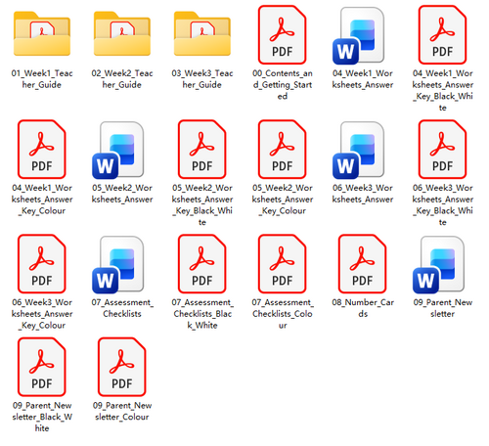Select the 04_Week1_Worksheets_Answer Word document
Viewport: 489px width, 446px height.
click(359, 36)
